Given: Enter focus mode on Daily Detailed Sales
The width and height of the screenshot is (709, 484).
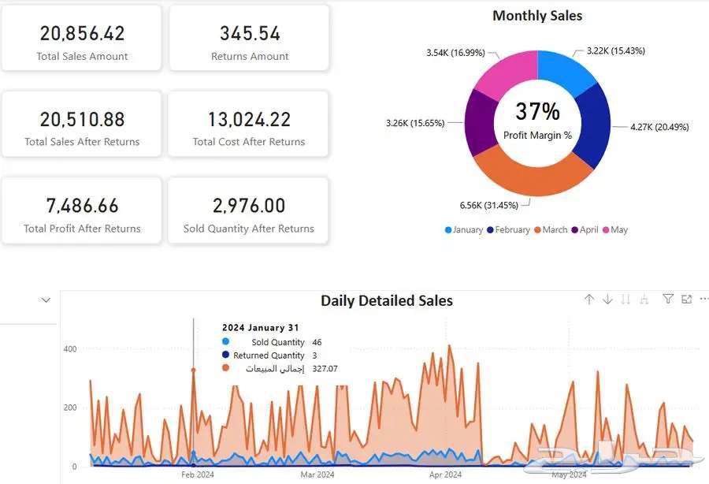Looking at the screenshot, I should (x=686, y=300).
